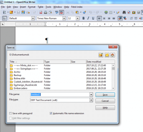This screenshot has width=143, height=132.
Task: Click the Cancel button
Action: (105, 101)
